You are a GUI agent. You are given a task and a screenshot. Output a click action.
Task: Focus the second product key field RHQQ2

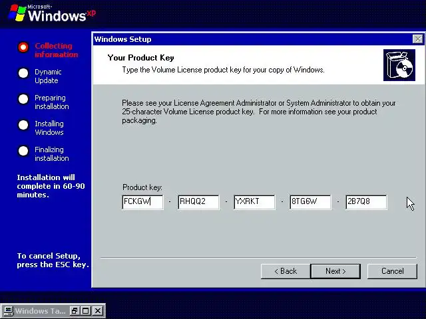[198, 202]
